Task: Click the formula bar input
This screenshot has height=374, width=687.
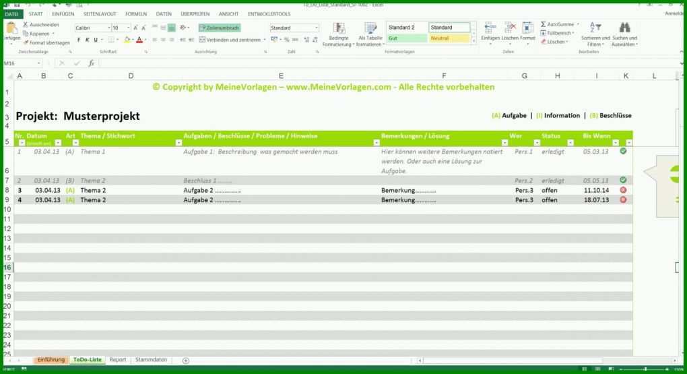Action: [388, 63]
